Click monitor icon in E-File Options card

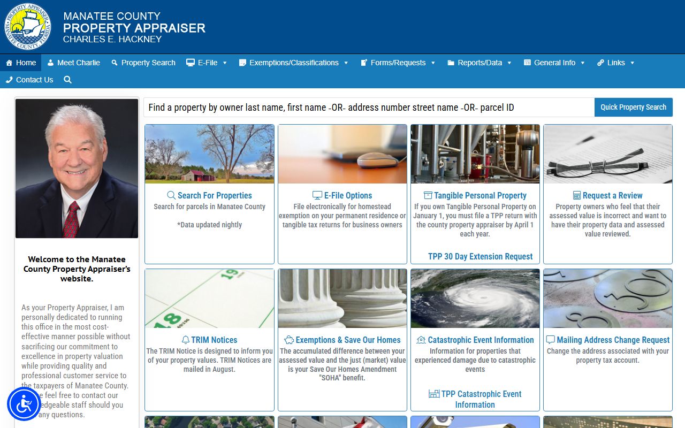(317, 195)
